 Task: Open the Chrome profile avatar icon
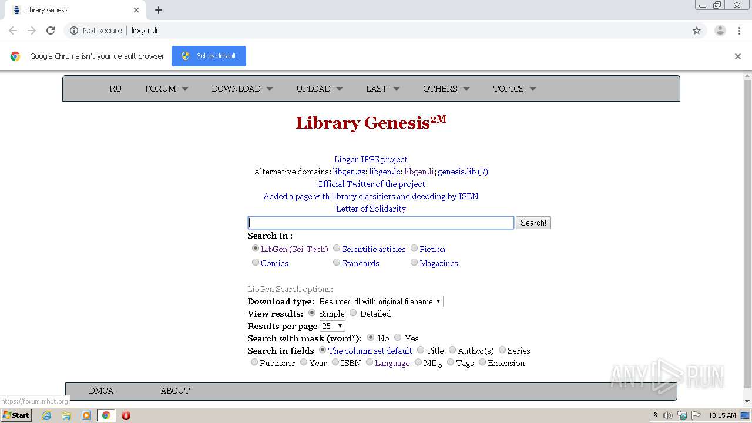[720, 31]
